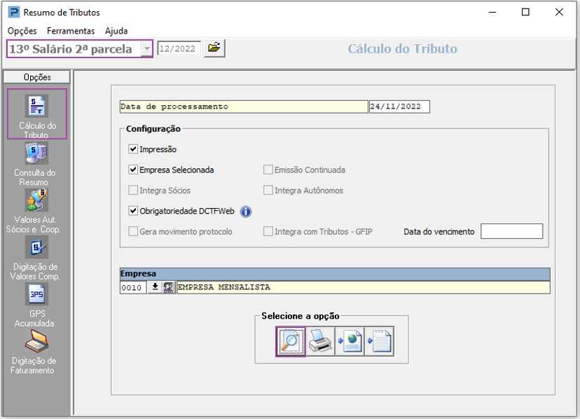Click the company search icon
Screen dimensions: 580x419
[168, 287]
